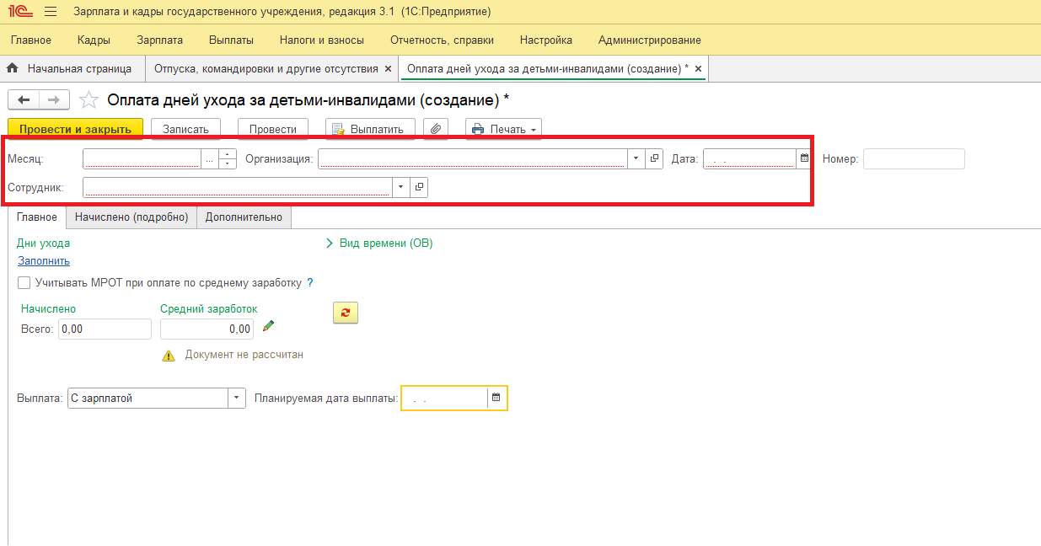1041x546 pixels.
Task: Open the 1C main hamburger menu
Action: pyautogui.click(x=50, y=12)
